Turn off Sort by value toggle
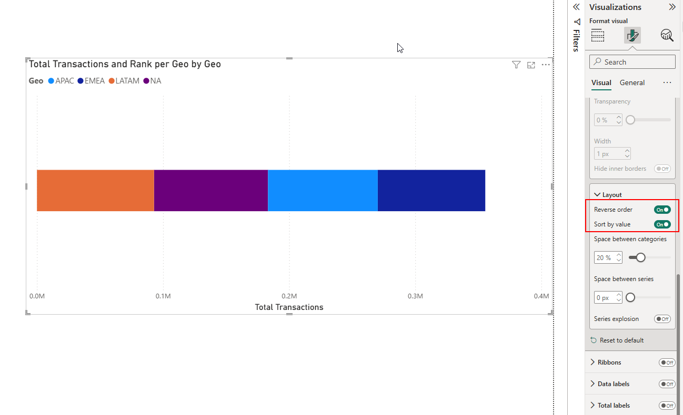This screenshot has width=683, height=415. [x=662, y=224]
